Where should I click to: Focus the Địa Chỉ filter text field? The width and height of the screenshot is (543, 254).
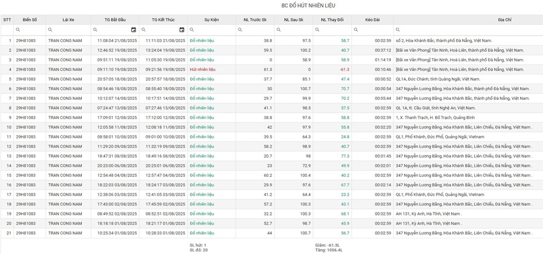click(x=471, y=29)
